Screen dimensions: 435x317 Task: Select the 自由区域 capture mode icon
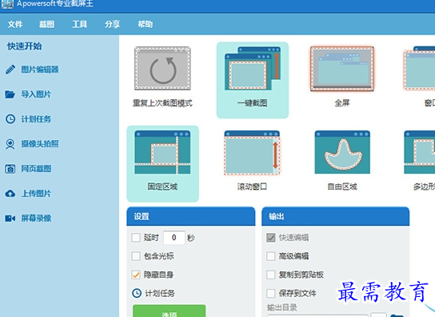[342, 152]
